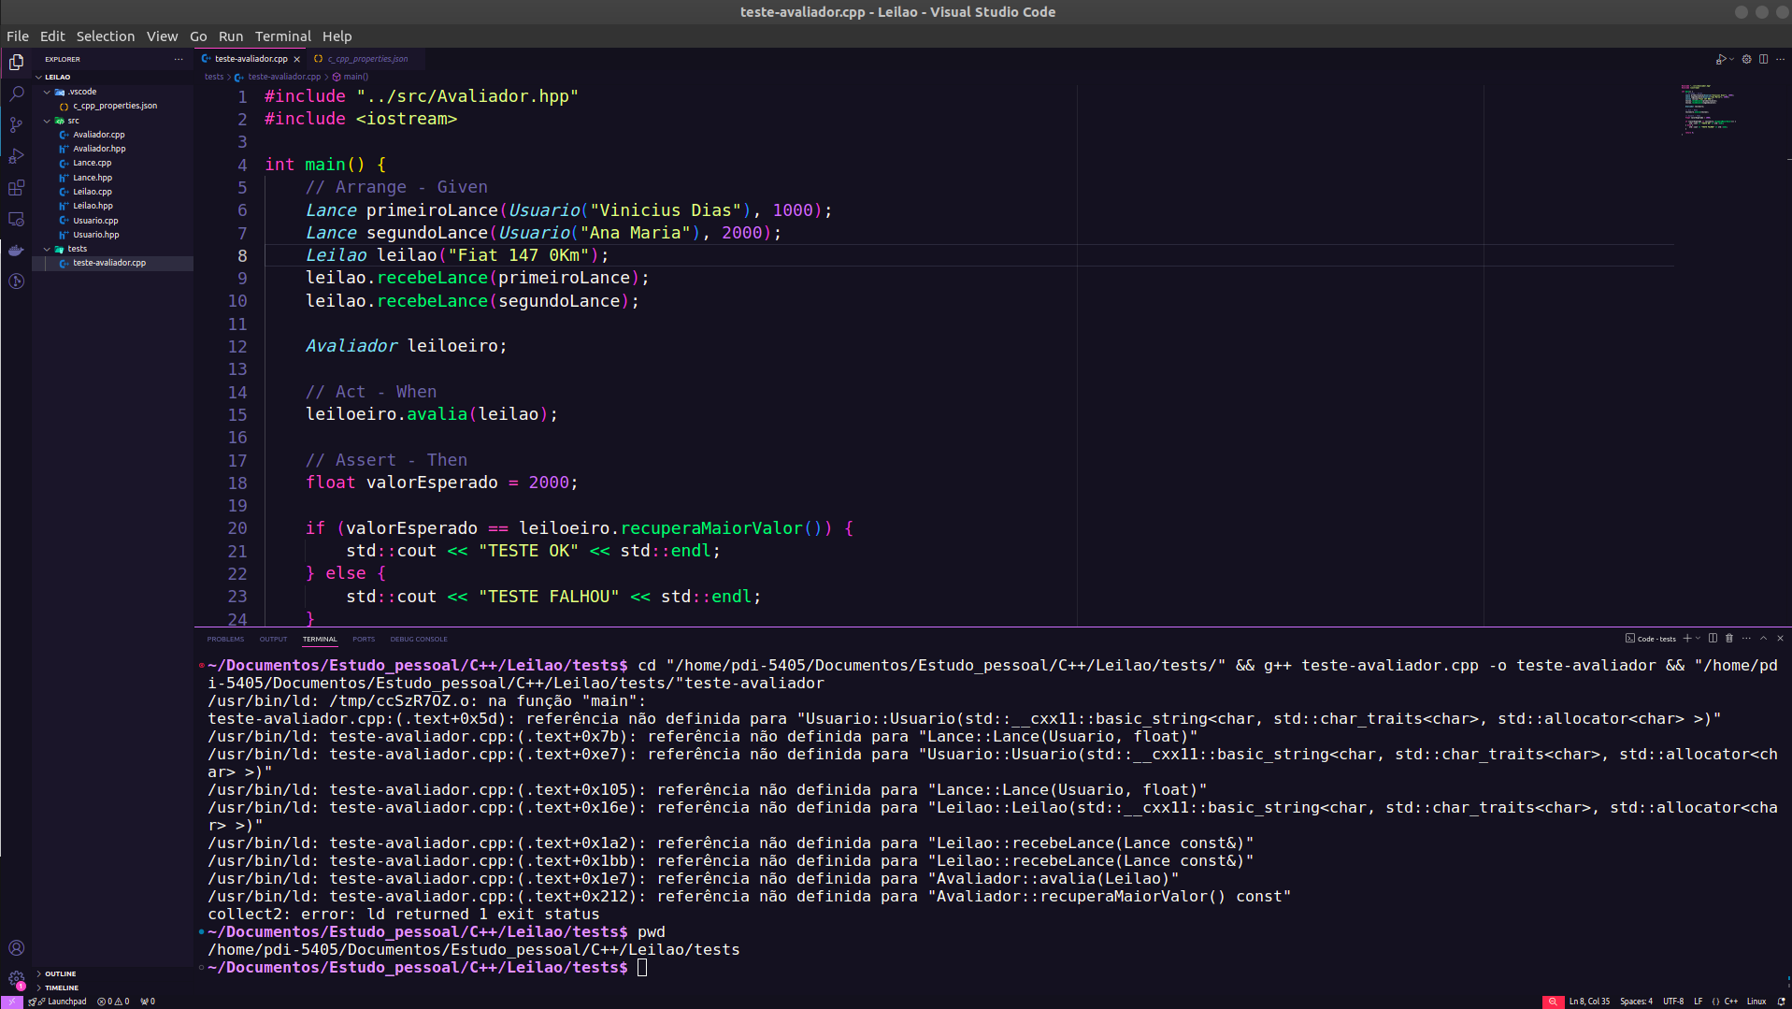
Task: Open the Remote Explorer view
Action: 16,219
